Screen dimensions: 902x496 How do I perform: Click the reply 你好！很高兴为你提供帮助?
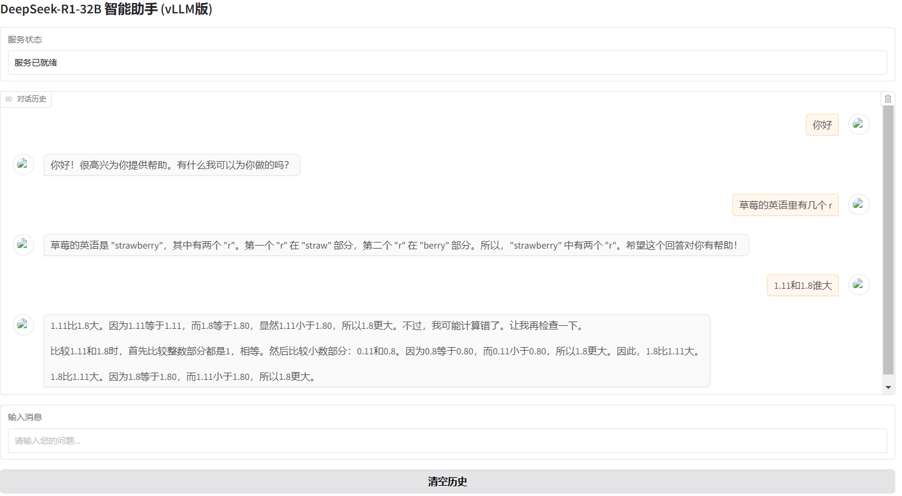(172, 165)
